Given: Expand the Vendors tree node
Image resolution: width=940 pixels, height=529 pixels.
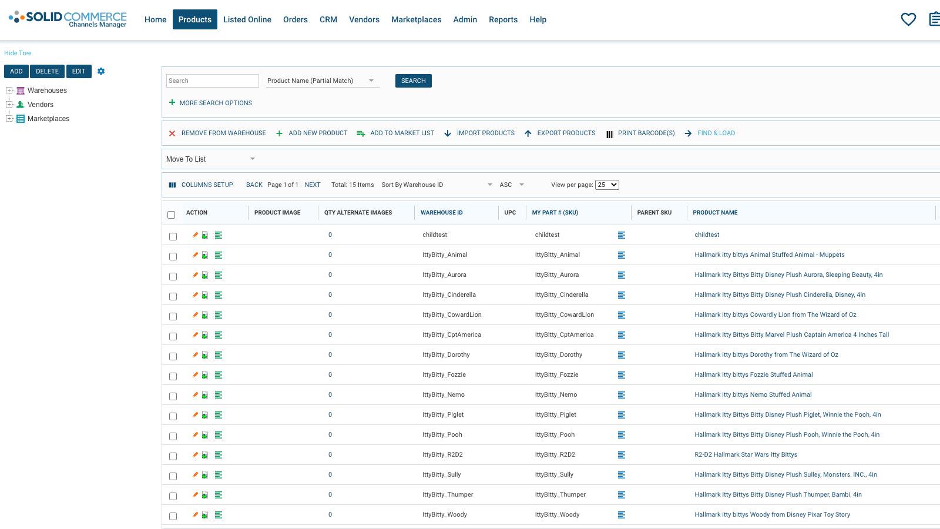Looking at the screenshot, I should (9, 105).
